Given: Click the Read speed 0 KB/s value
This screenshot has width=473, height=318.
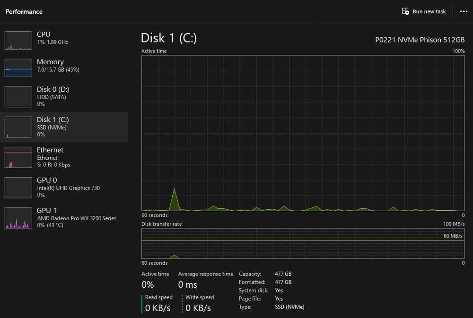Looking at the screenshot, I should (158, 308).
